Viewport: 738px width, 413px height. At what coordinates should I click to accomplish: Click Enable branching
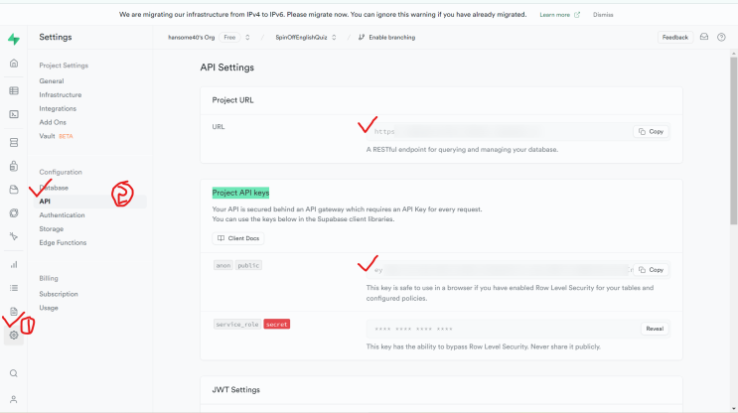click(385, 37)
